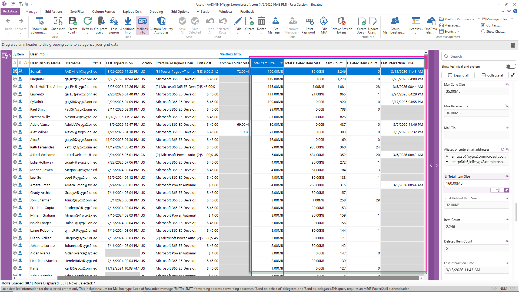The image size is (519, 292).
Task: Click trash icon in grouping zone
Action: (513, 45)
